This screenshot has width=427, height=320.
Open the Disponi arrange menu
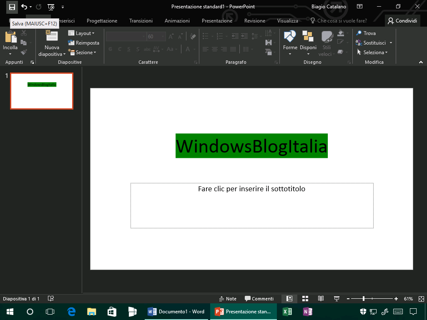[x=308, y=43]
